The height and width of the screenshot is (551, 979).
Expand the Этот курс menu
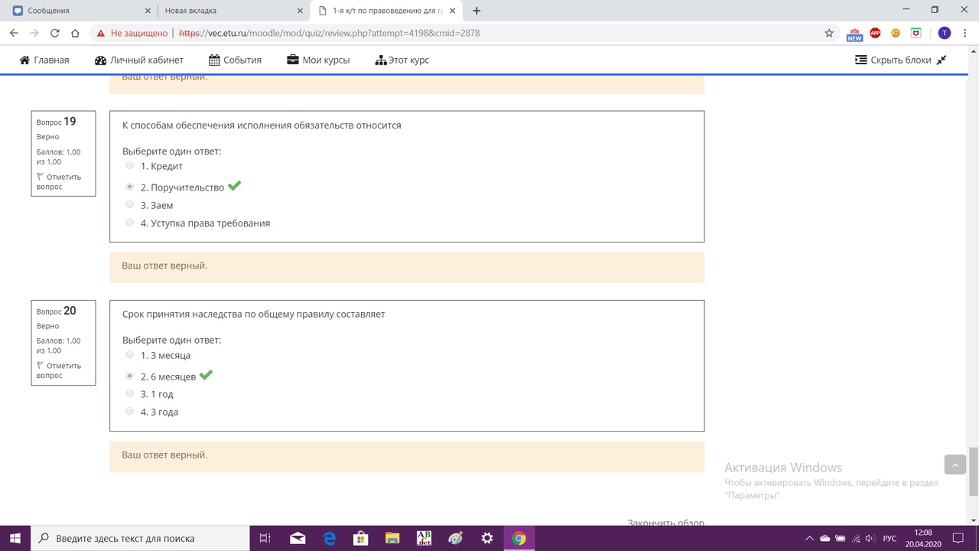[402, 60]
